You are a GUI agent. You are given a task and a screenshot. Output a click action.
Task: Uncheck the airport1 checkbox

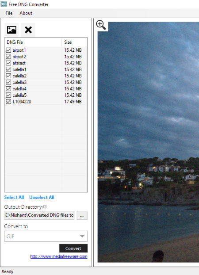(8, 50)
